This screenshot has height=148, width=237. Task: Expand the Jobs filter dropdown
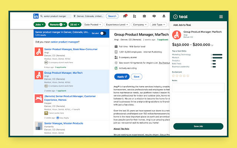40,25
